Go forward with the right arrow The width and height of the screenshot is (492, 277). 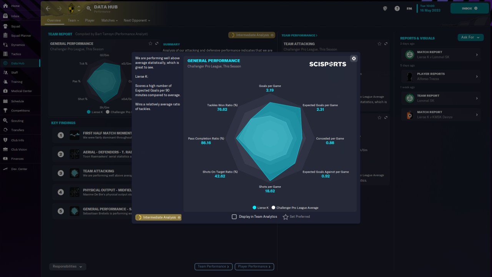(59, 8)
